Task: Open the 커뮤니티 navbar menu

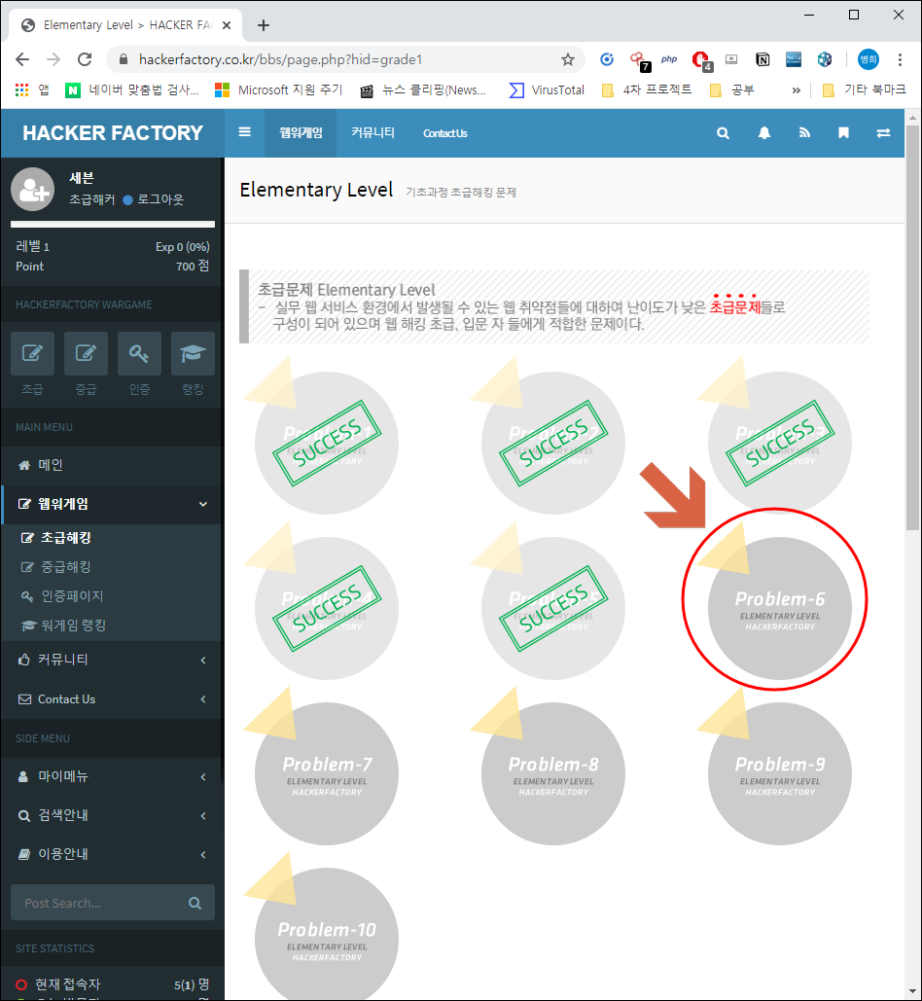Action: click(372, 132)
